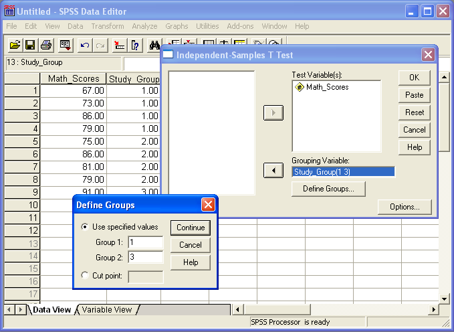
Task: Open the Edit menu
Action: pos(31,26)
